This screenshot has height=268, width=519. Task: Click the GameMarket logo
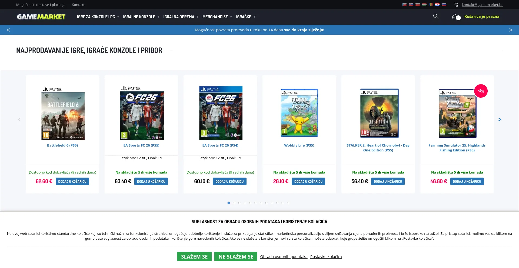[x=41, y=17]
